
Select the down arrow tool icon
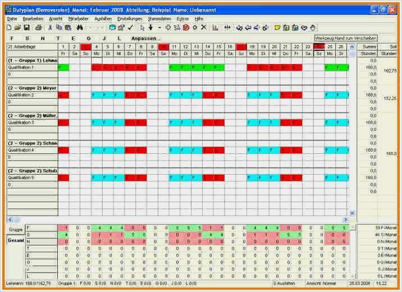click(150, 28)
